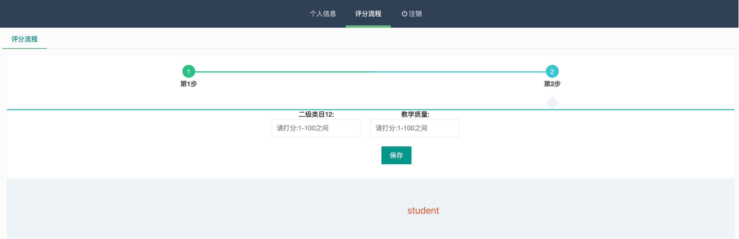Click the 二级类目12 score input field

pyautogui.click(x=316, y=128)
